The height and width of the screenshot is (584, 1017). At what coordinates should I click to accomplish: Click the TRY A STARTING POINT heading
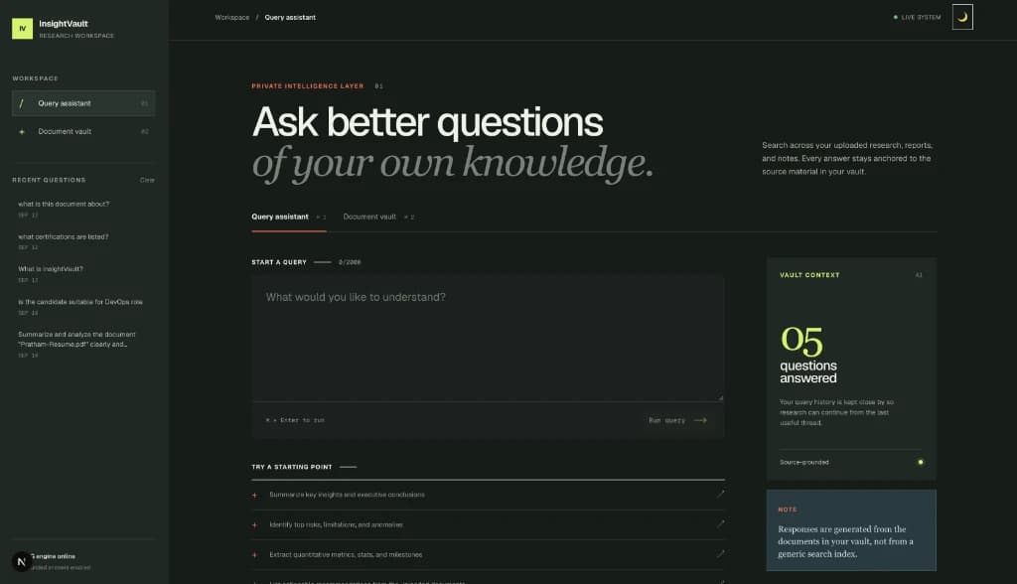pyautogui.click(x=292, y=467)
